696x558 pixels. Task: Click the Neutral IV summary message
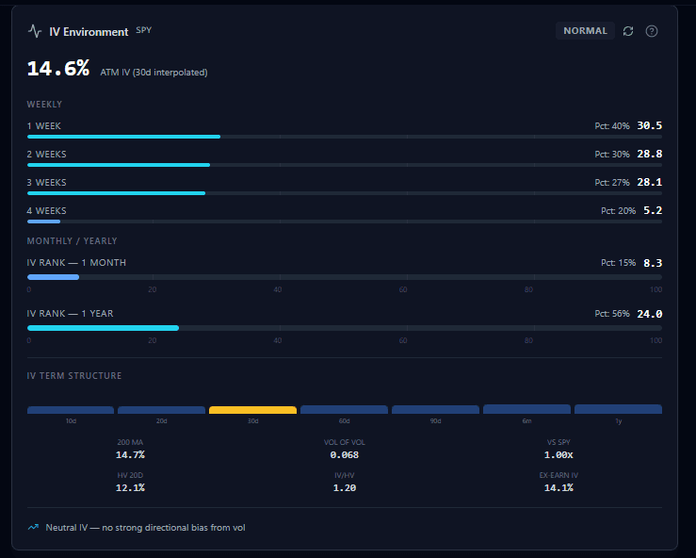click(x=145, y=527)
